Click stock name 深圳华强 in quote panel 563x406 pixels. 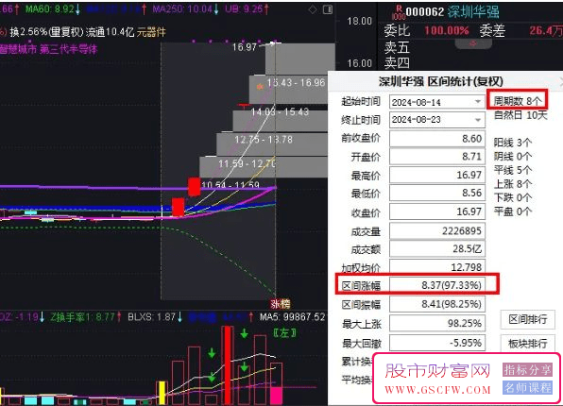[x=473, y=12]
